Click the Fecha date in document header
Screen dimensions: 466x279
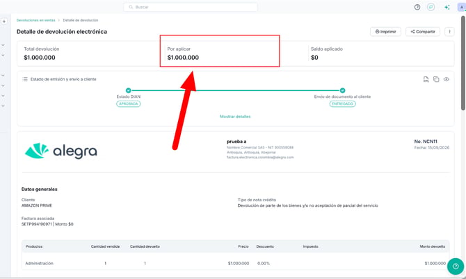pos(432,148)
